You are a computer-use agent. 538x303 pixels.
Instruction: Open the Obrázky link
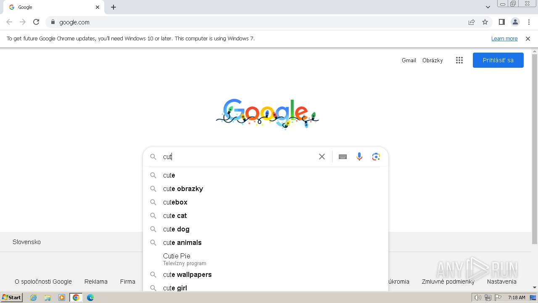(x=433, y=60)
